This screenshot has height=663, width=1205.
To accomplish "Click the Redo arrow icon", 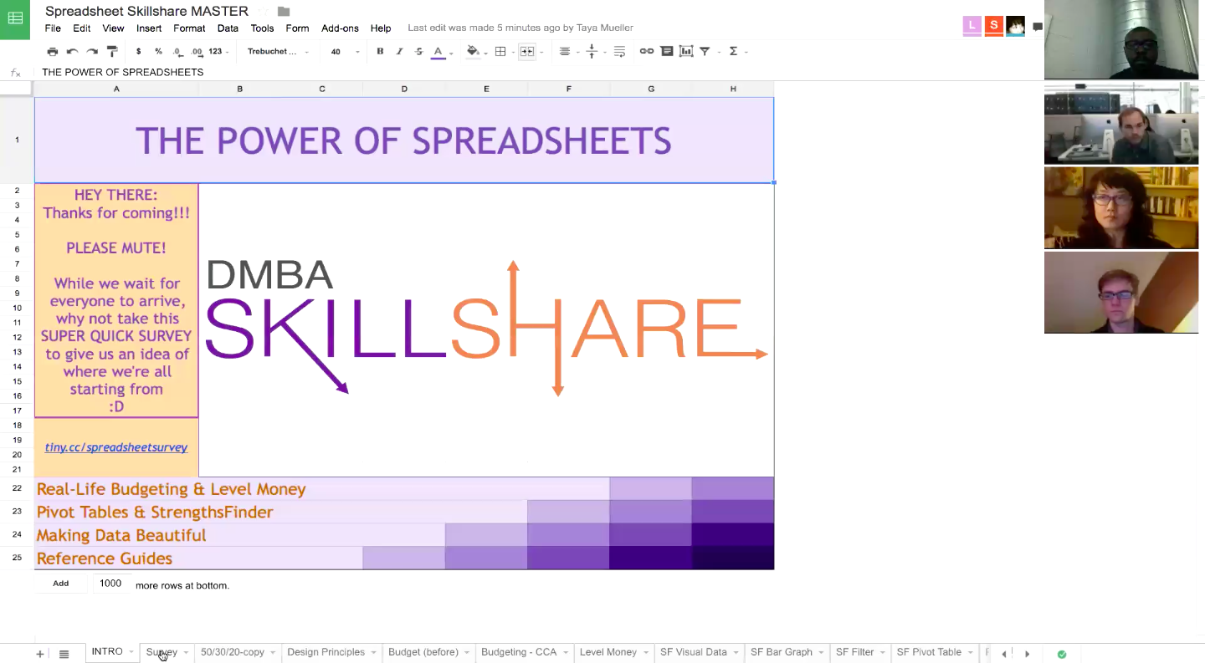I will [92, 52].
